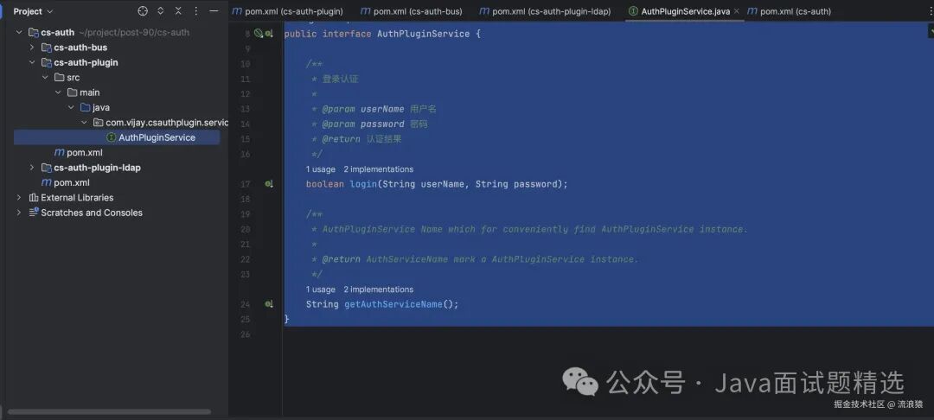The width and height of the screenshot is (934, 420).
Task: Click Select Opened File crosshair icon
Action: click(x=143, y=11)
